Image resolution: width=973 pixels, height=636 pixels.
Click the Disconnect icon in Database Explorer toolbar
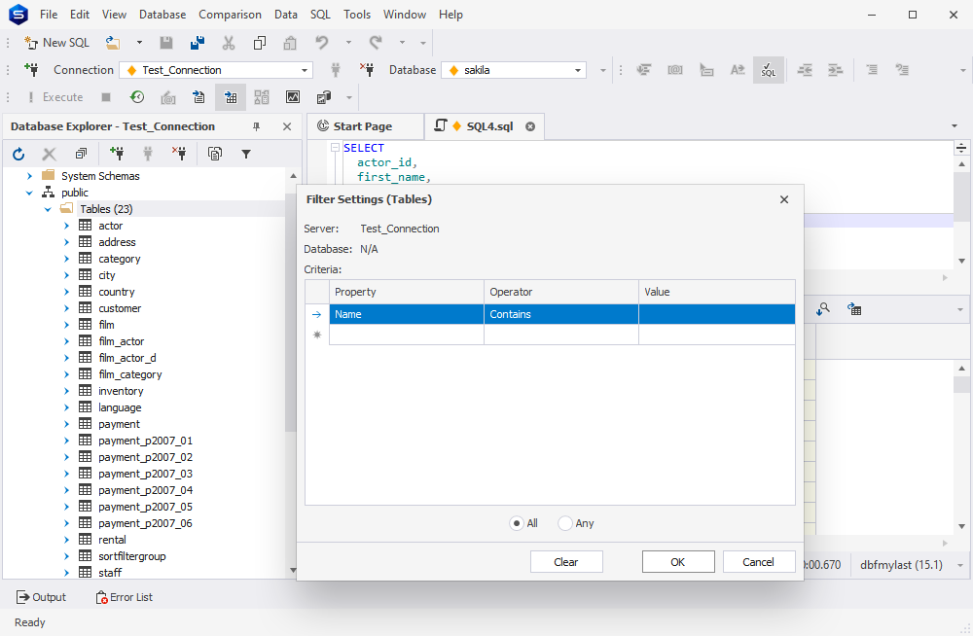(x=179, y=154)
